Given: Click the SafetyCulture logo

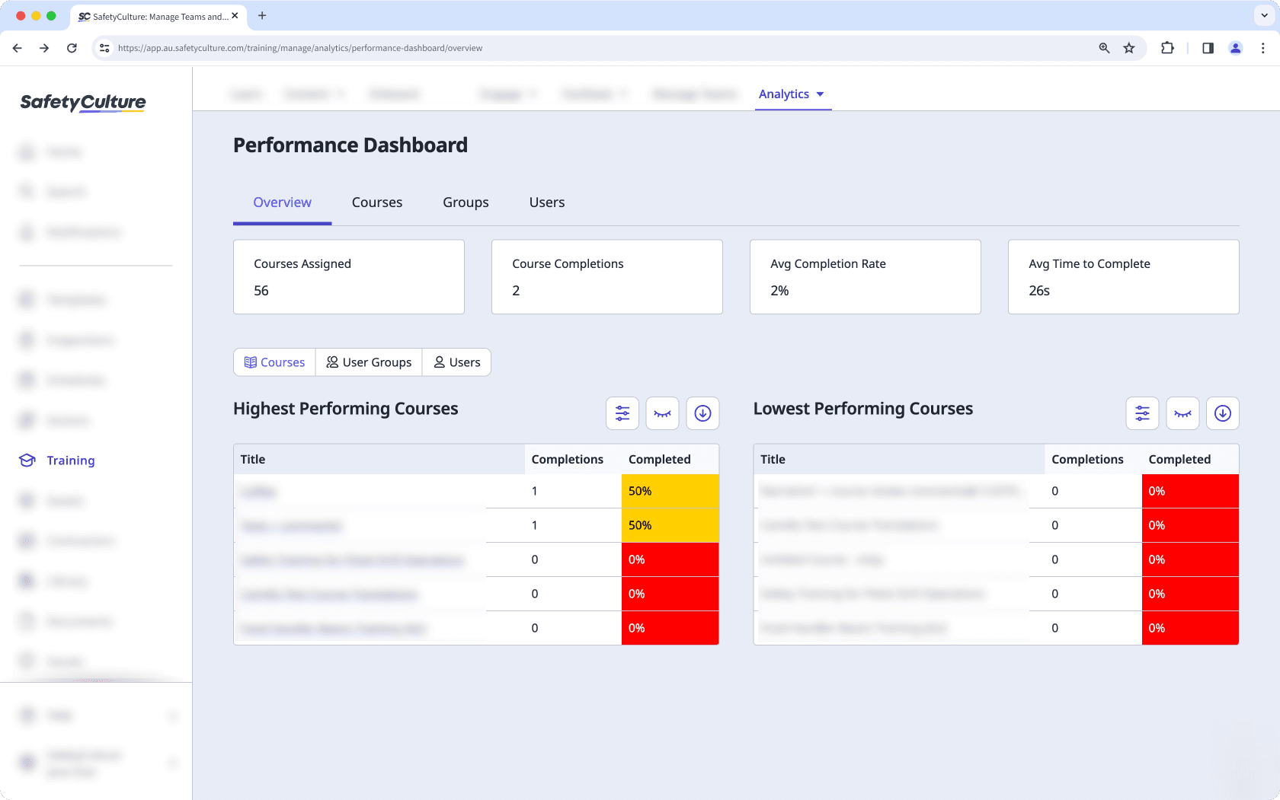Looking at the screenshot, I should [82, 102].
